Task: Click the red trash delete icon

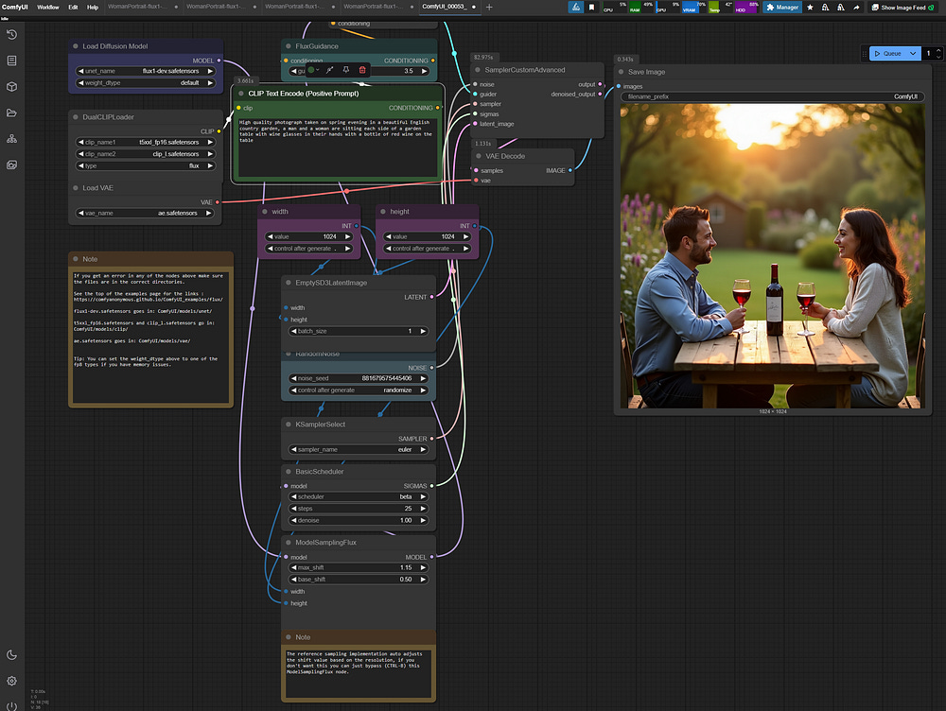Action: (x=361, y=70)
